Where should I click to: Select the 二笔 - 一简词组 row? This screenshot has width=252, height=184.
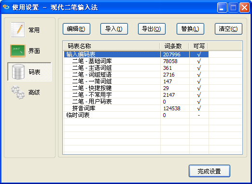pos(136,81)
